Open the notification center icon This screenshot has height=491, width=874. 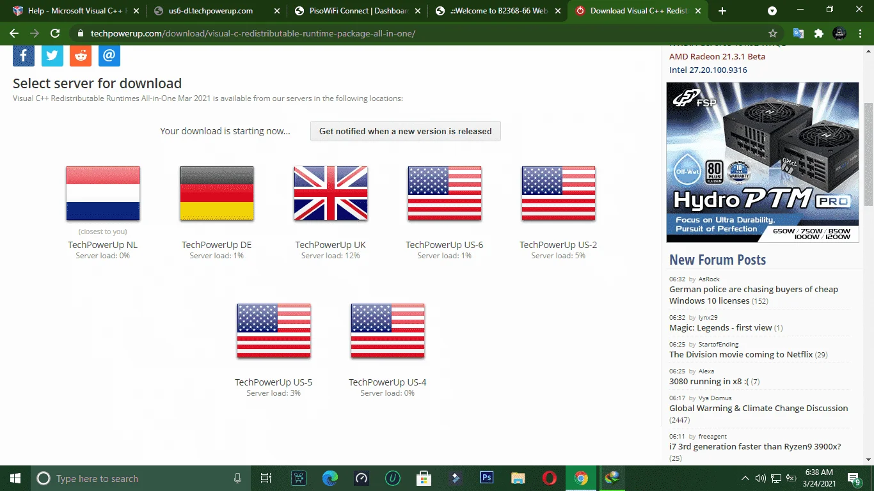(x=855, y=478)
